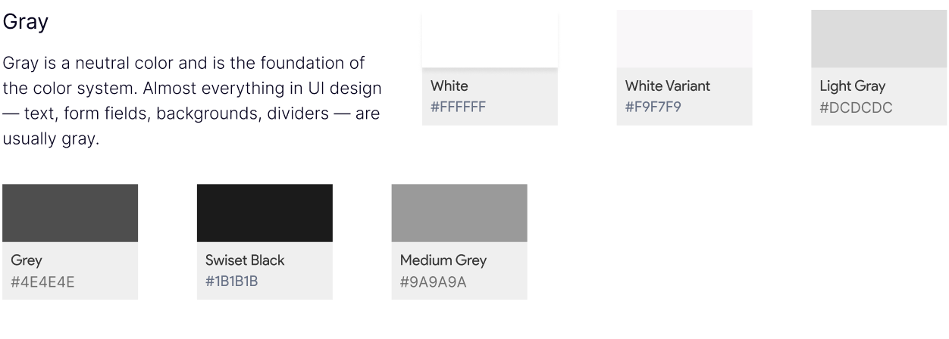Select the "Medium Grey" name label
The height and width of the screenshot is (339, 949).
[443, 260]
